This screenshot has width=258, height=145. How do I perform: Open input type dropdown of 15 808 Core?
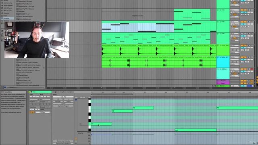coord(235,69)
